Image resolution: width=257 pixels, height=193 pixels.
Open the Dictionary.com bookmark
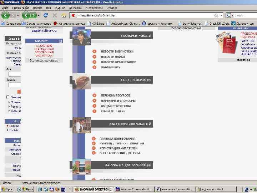[243, 24]
